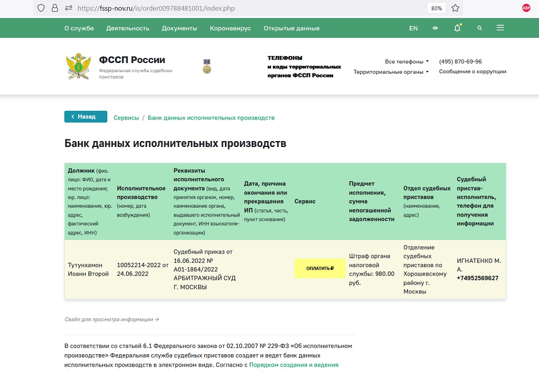Click the padlock site security icon
The image size is (539, 372).
[x=54, y=8]
